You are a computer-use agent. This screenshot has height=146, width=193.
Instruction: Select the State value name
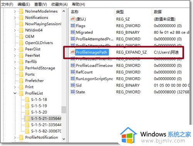80,92
